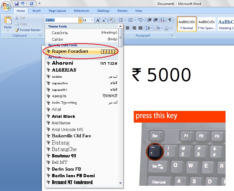
Task: Apply bullet list formatting
Action: pyautogui.click(x=121, y=20)
